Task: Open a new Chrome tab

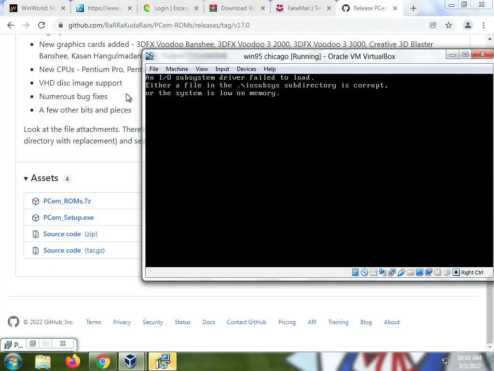Action: tap(413, 9)
